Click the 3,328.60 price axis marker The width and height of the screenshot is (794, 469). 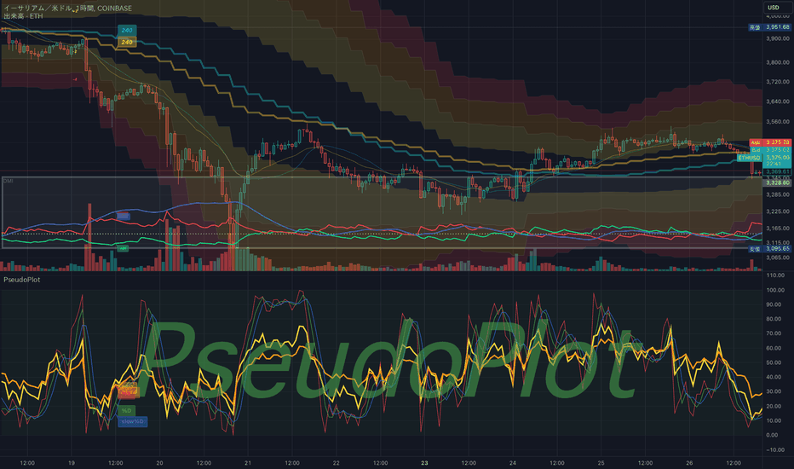tap(777, 182)
